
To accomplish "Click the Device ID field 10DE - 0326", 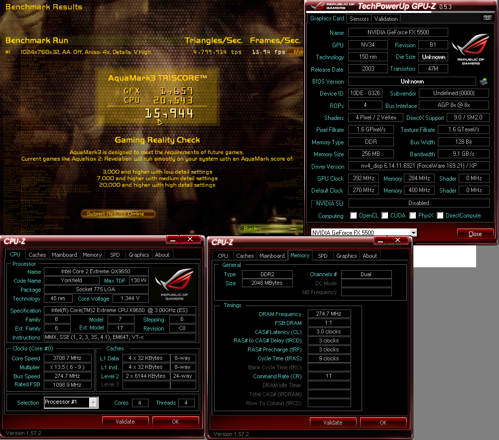I will click(365, 93).
